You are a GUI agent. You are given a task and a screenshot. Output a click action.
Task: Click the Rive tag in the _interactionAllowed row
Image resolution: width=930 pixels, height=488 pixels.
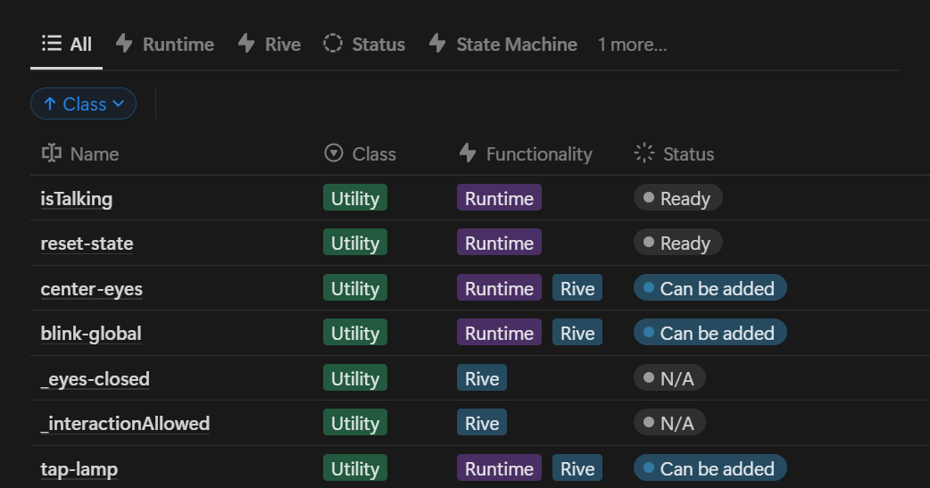[482, 423]
